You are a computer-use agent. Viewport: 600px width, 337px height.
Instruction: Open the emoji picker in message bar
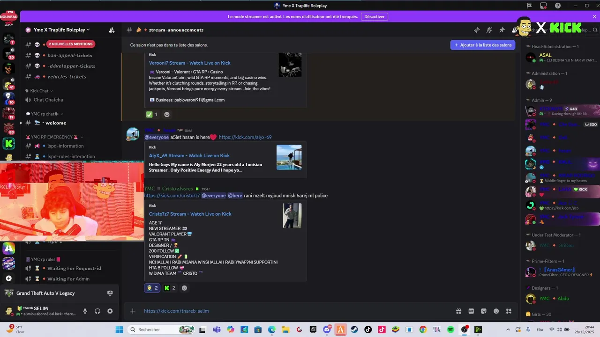pyautogui.click(x=496, y=311)
